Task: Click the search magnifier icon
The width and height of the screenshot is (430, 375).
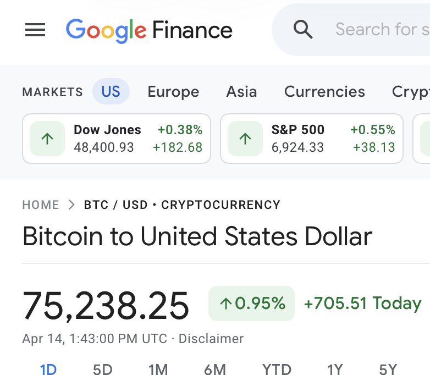Action: tap(303, 29)
